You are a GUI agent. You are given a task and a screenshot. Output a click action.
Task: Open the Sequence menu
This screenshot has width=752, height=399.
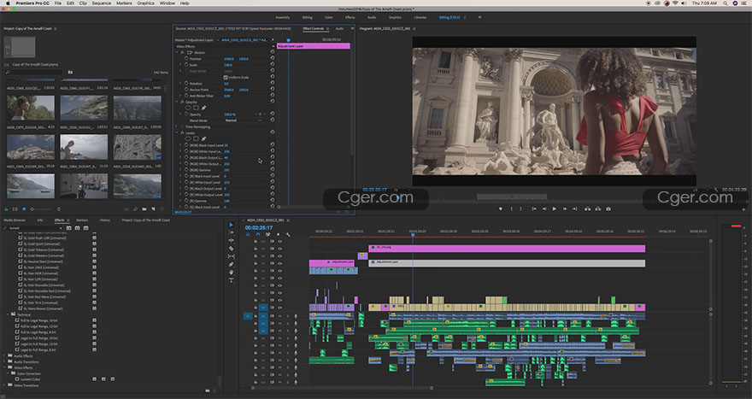point(101,3)
